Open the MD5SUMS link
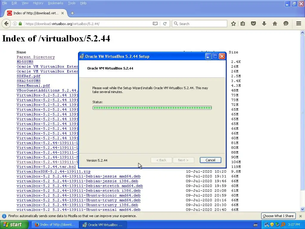The height and width of the screenshot is (229, 305). pyautogui.click(x=25, y=62)
